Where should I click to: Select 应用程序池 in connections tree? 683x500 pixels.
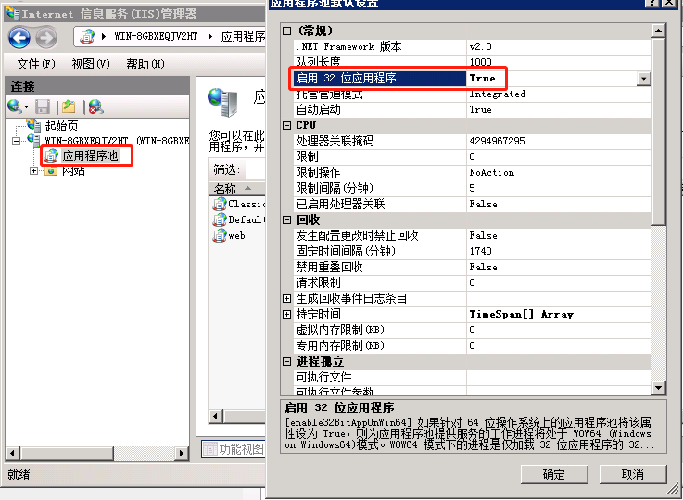pyautogui.click(x=90, y=156)
